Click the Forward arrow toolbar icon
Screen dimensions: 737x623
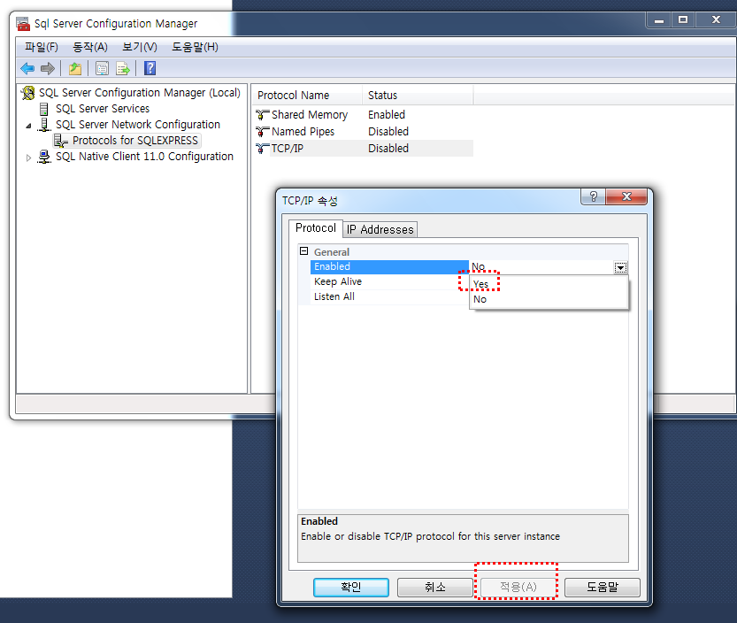click(48, 69)
